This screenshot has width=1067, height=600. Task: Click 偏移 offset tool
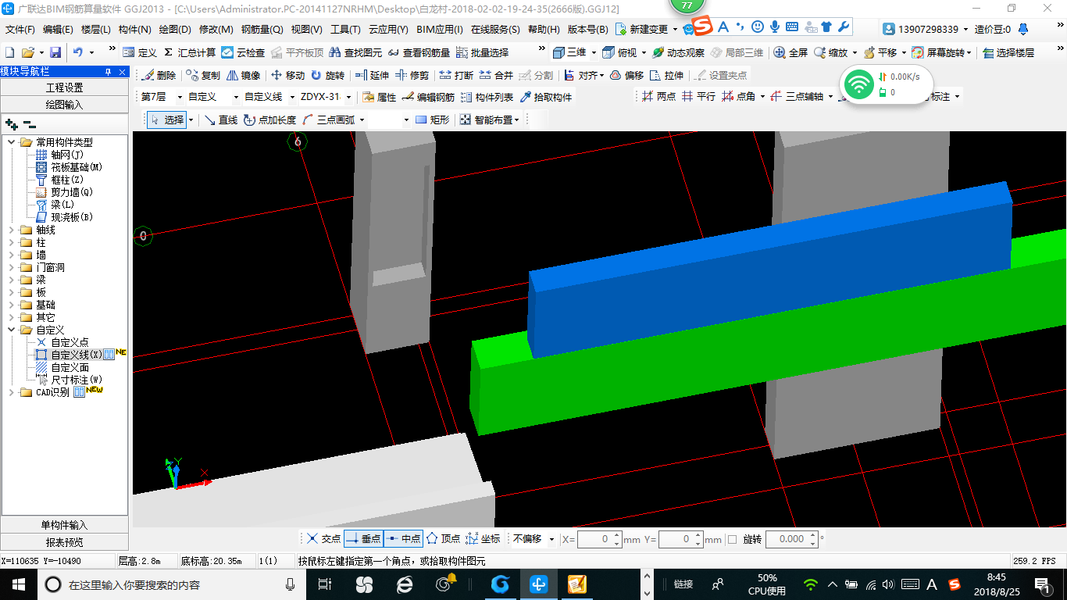click(626, 76)
